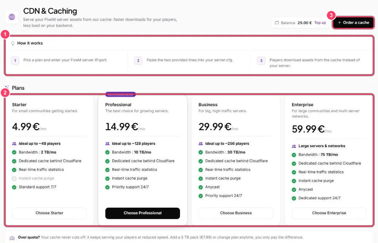Select the Enterprise plan title
This screenshot has width=378, height=243.
click(x=302, y=105)
